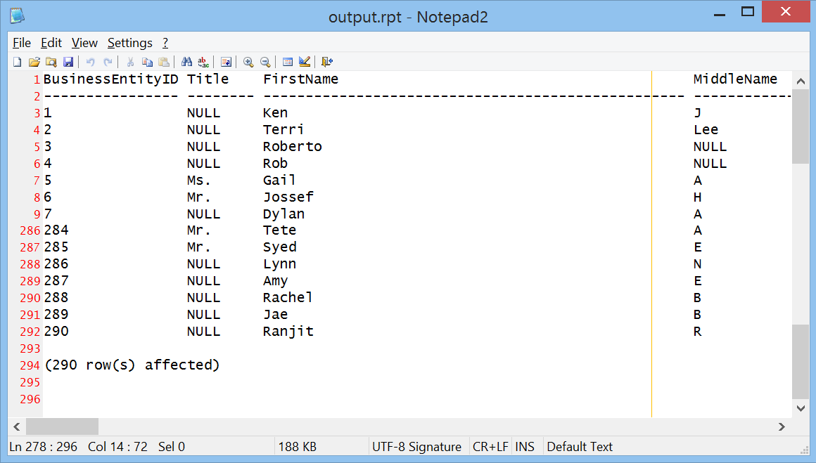Open the Settings menu

[129, 43]
